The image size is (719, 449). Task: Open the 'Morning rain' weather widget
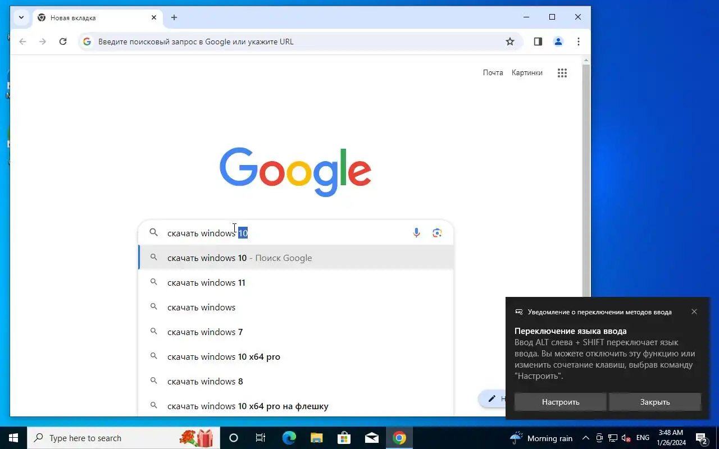[541, 438]
